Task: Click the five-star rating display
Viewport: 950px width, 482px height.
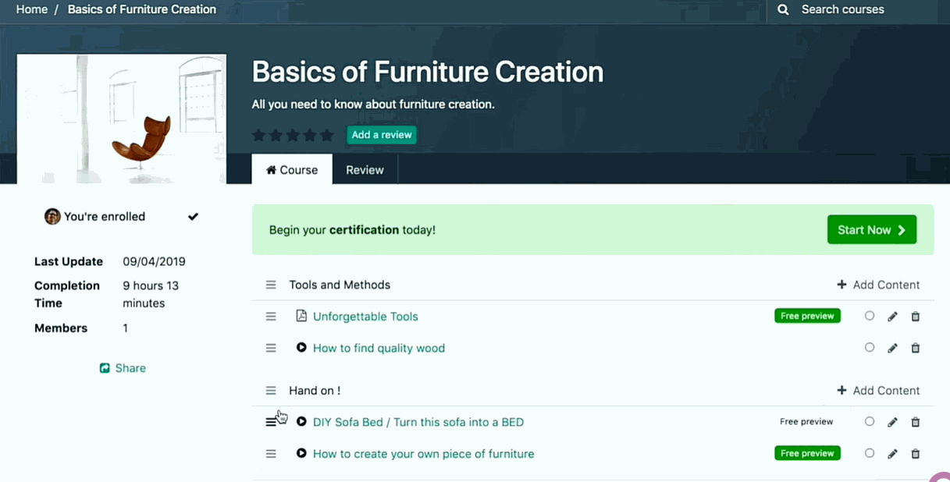Action: pos(293,136)
